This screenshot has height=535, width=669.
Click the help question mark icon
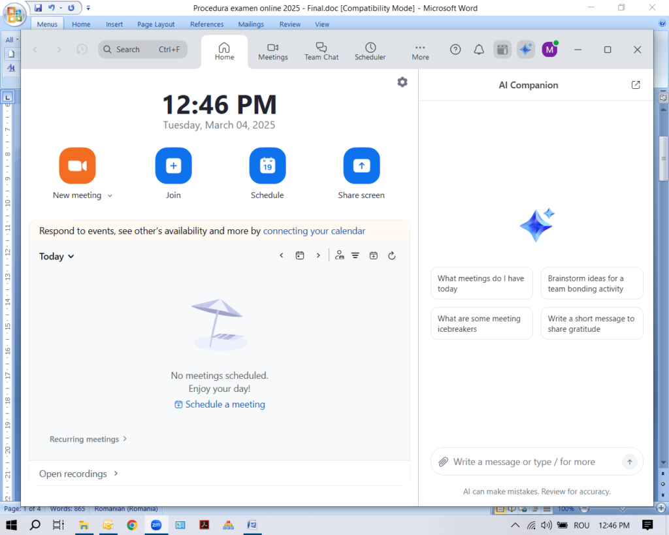click(455, 50)
